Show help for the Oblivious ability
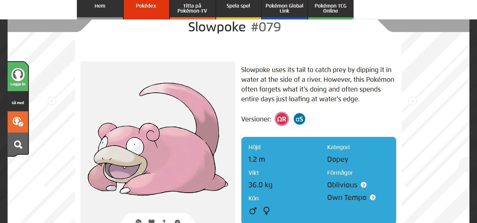Screen dimensions: 477x223 (x=364, y=185)
